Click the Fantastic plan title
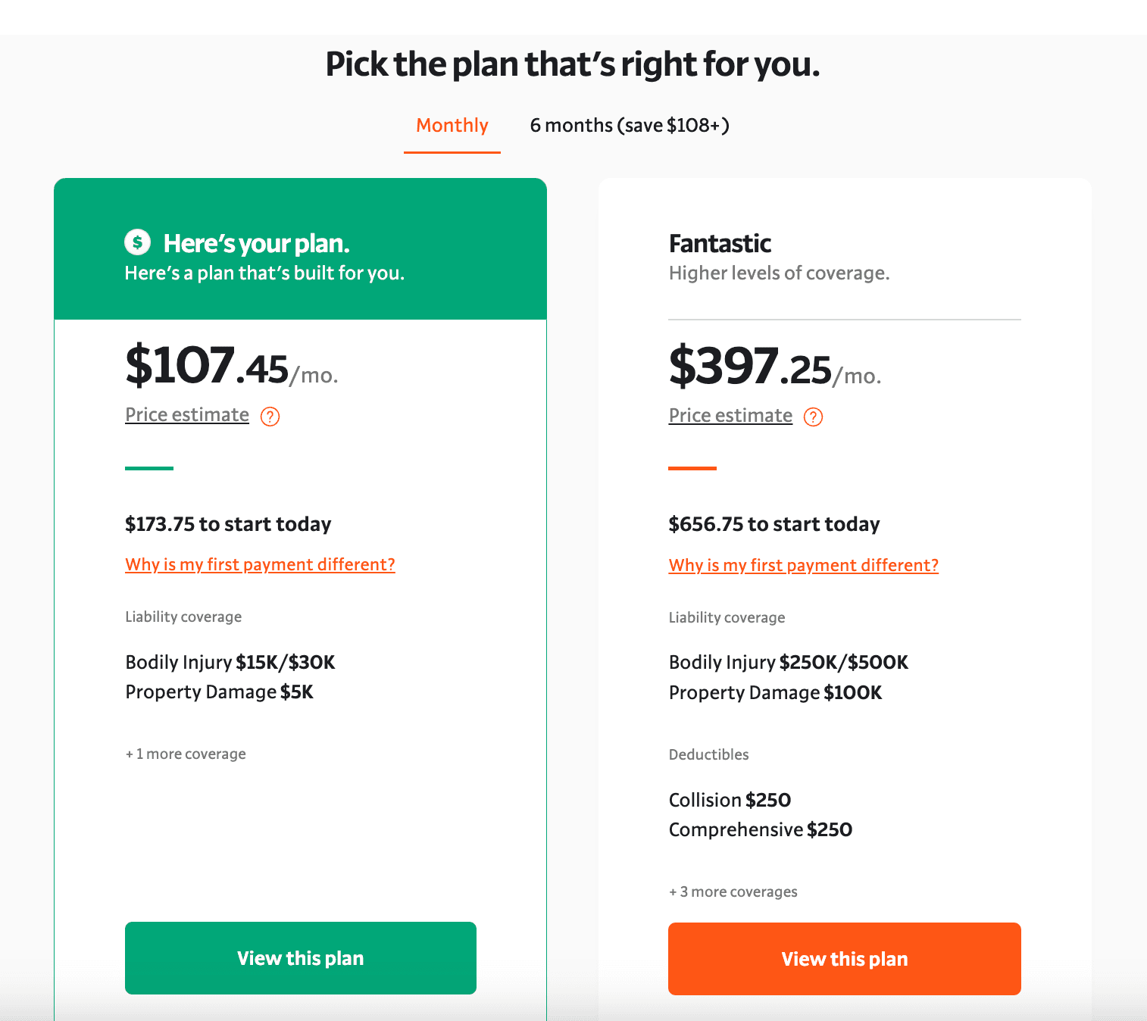This screenshot has height=1021, width=1147. click(720, 244)
